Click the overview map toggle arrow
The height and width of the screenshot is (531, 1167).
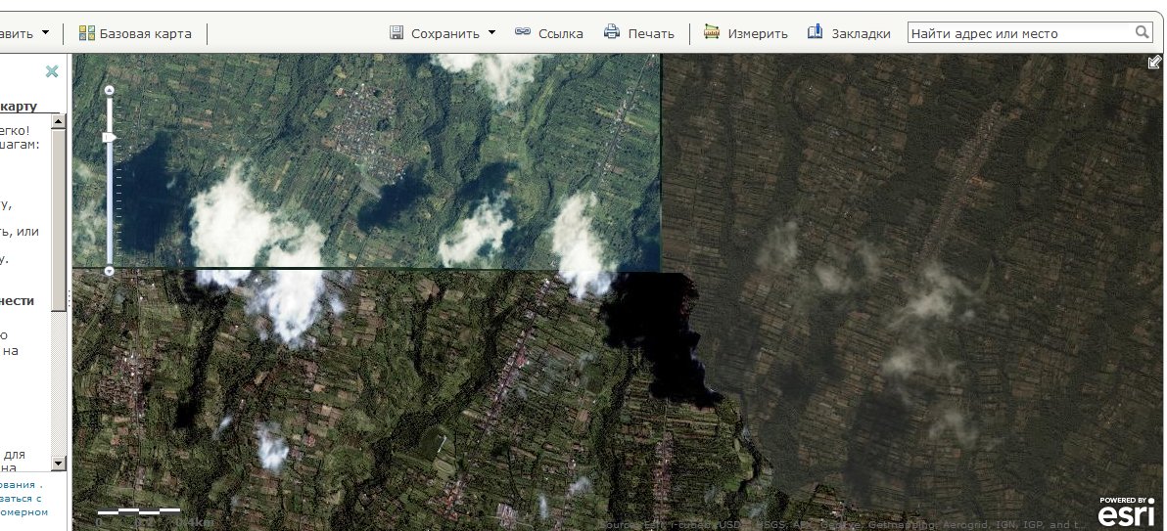(1155, 63)
